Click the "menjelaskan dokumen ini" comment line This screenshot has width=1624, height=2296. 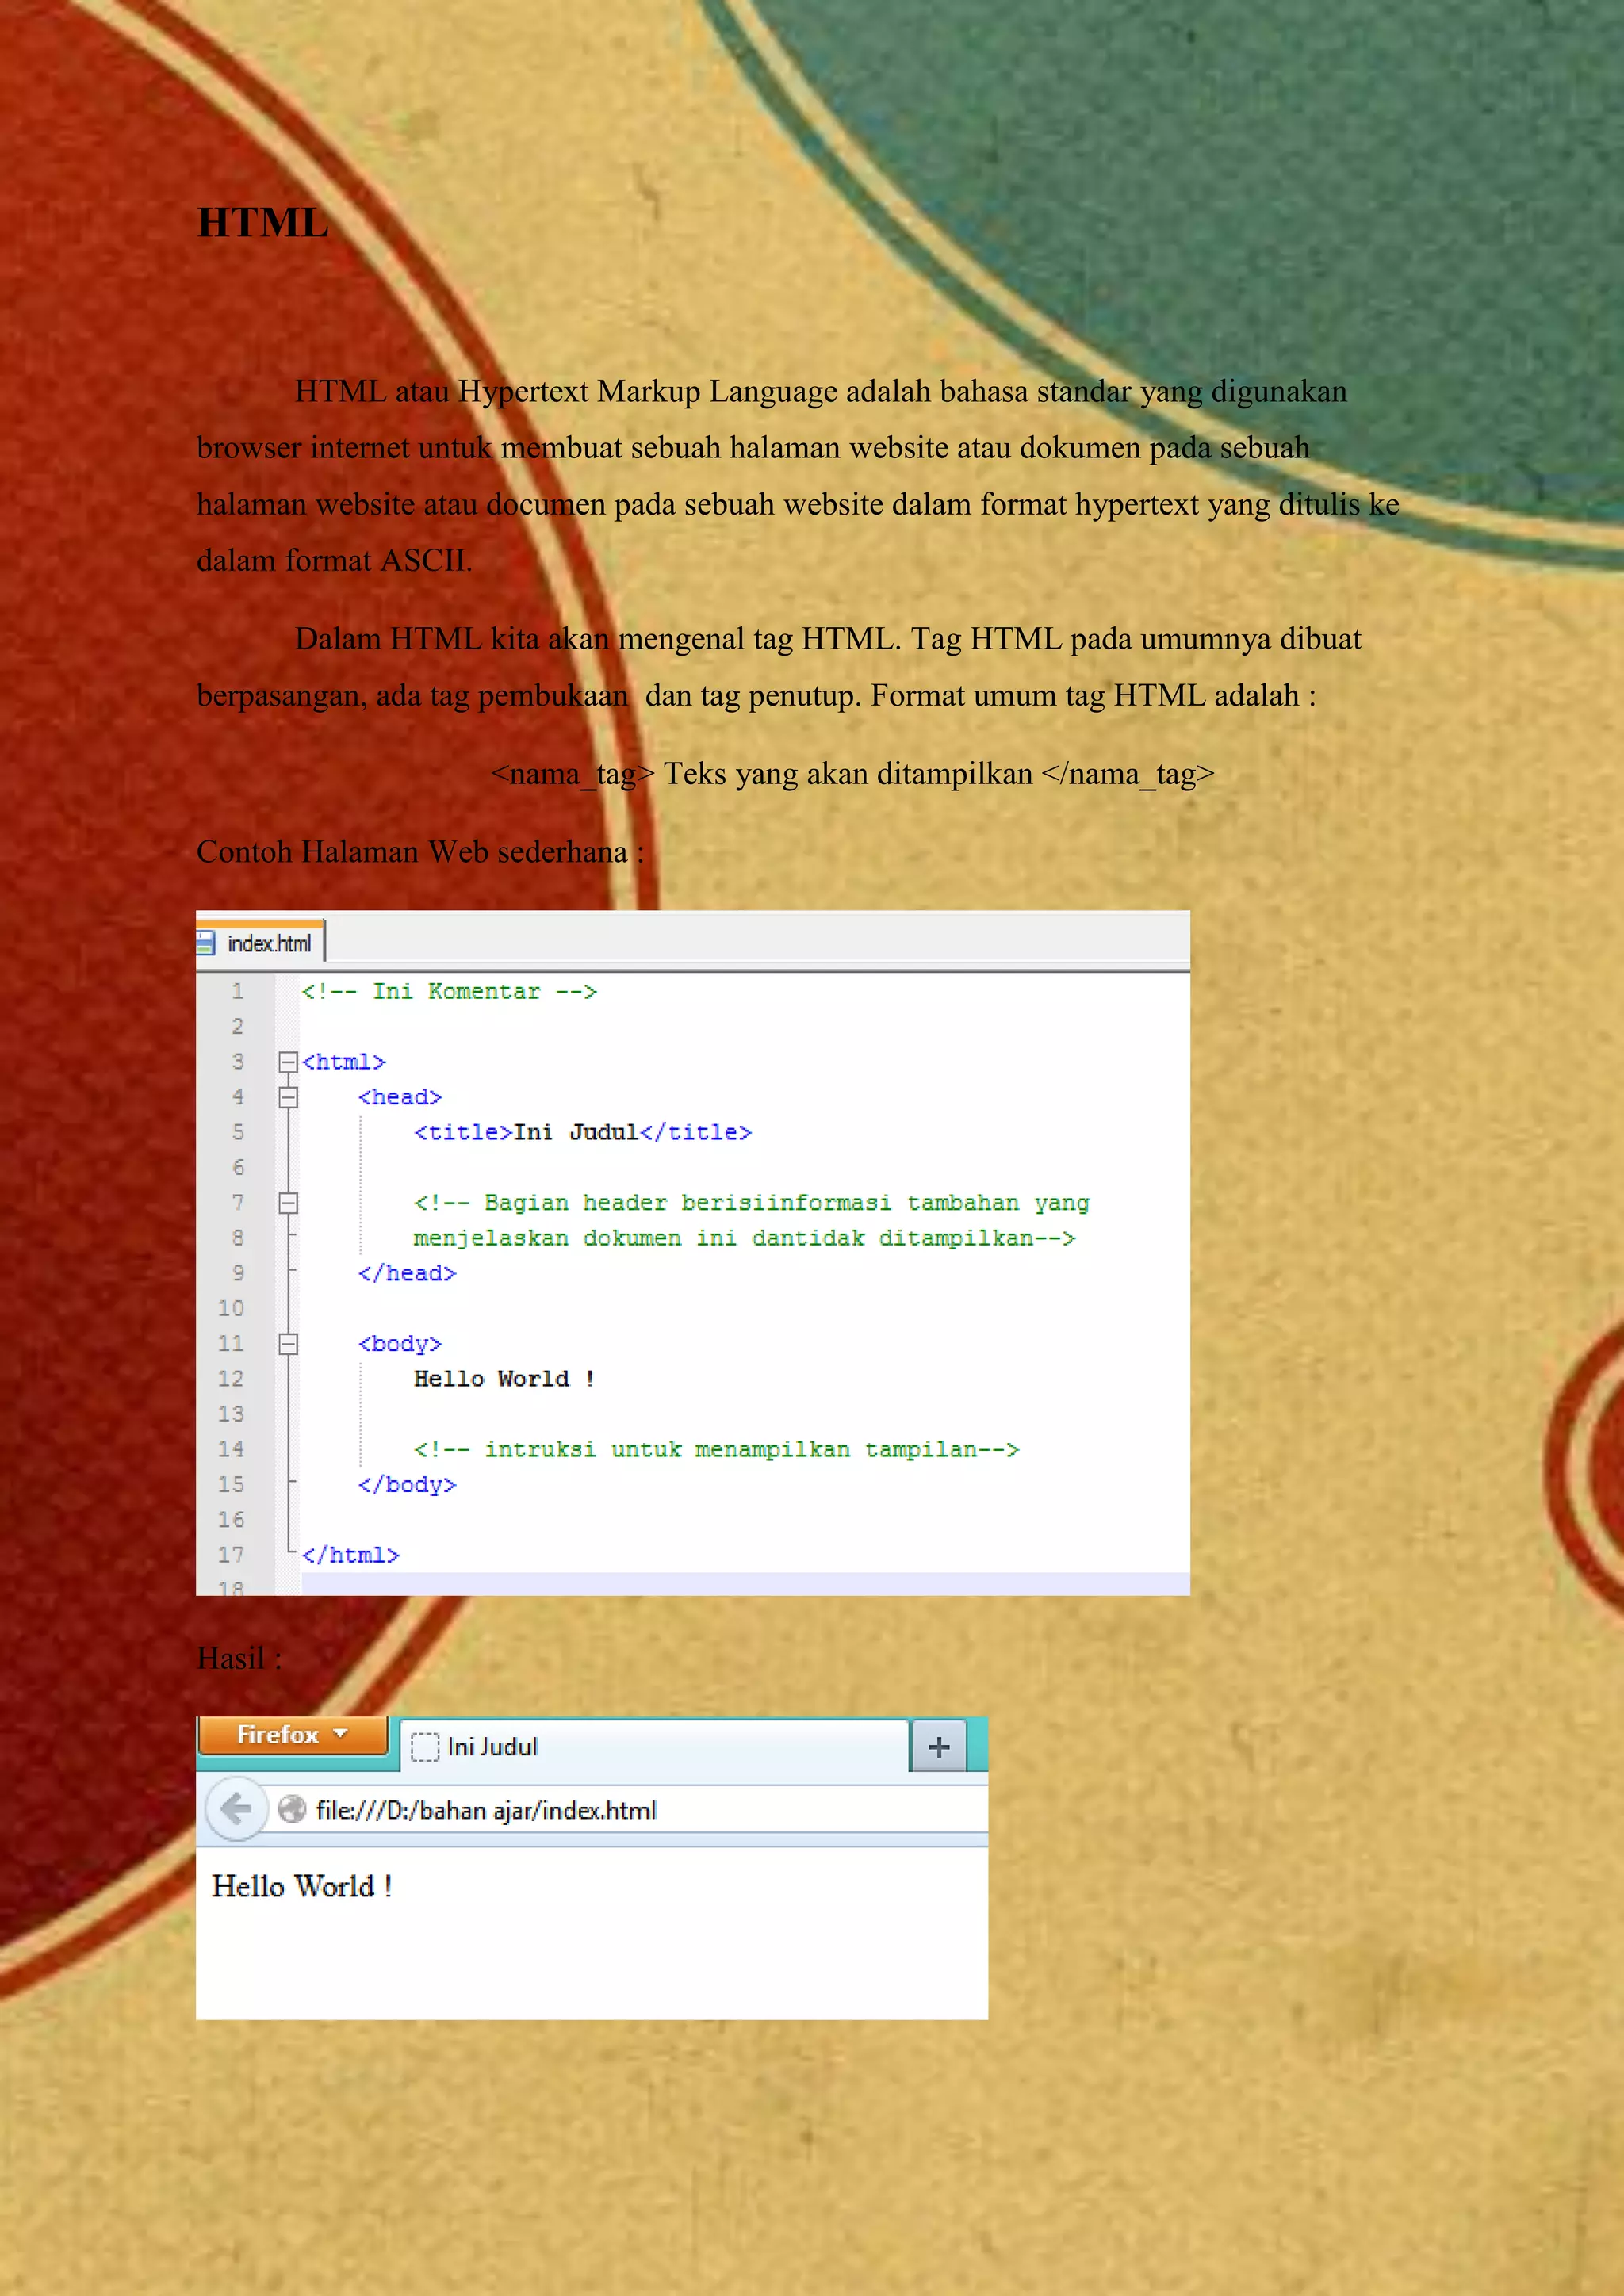[745, 1238]
